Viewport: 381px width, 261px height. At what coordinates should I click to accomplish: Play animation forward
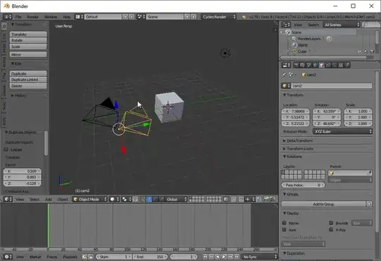pyautogui.click(x=224, y=257)
